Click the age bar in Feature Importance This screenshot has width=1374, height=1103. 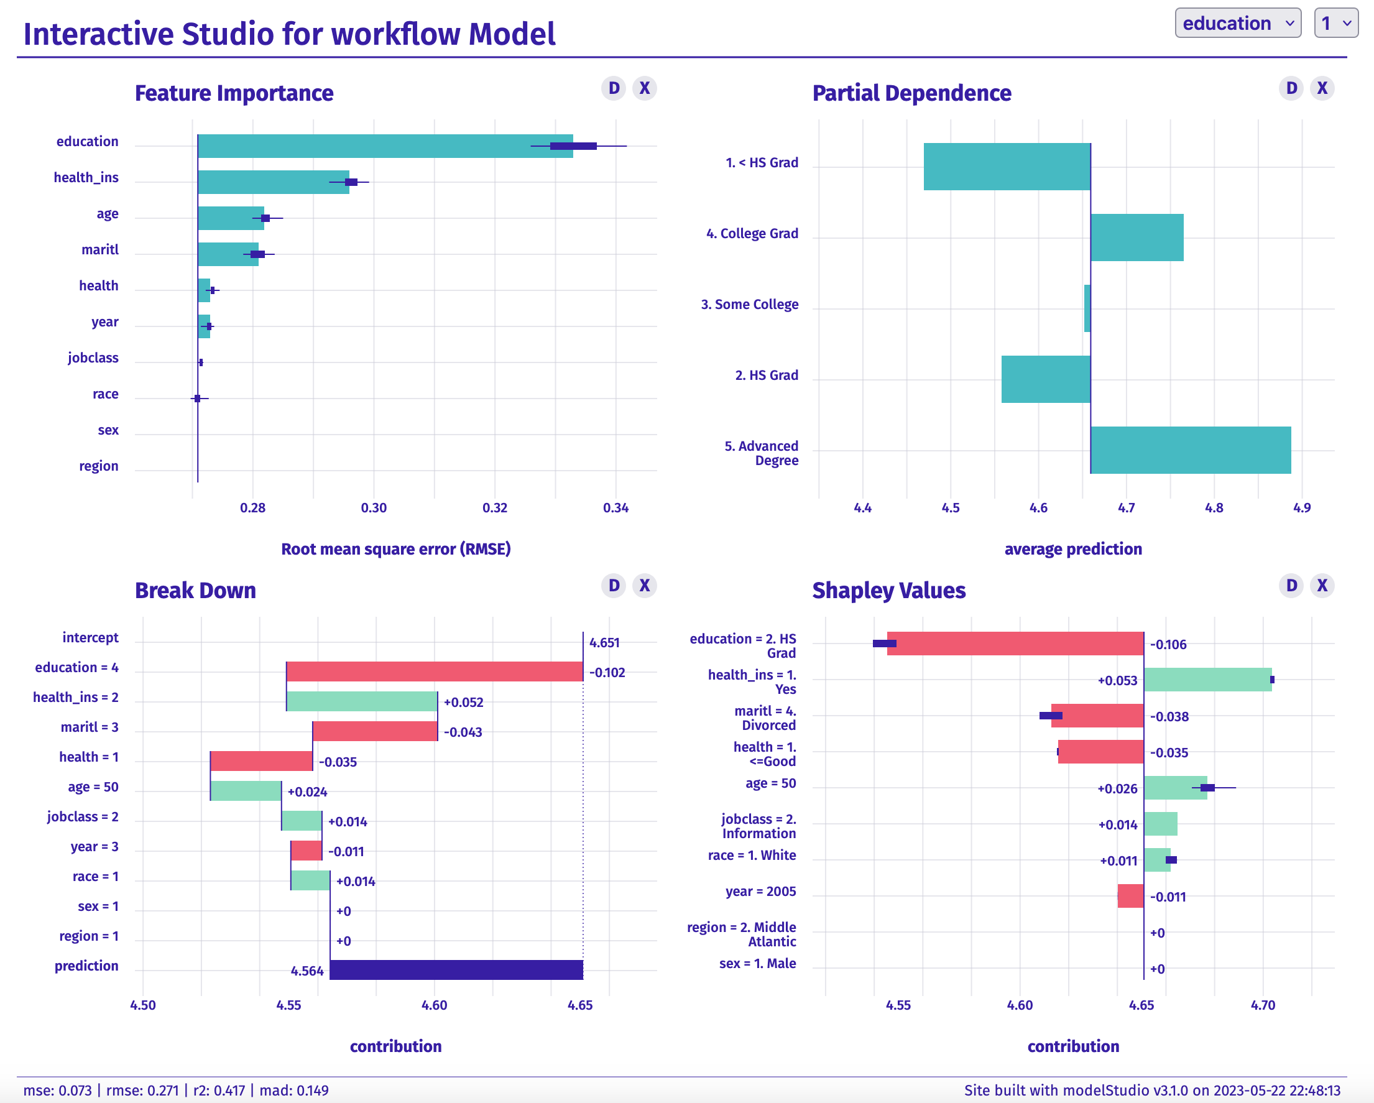[231, 218]
